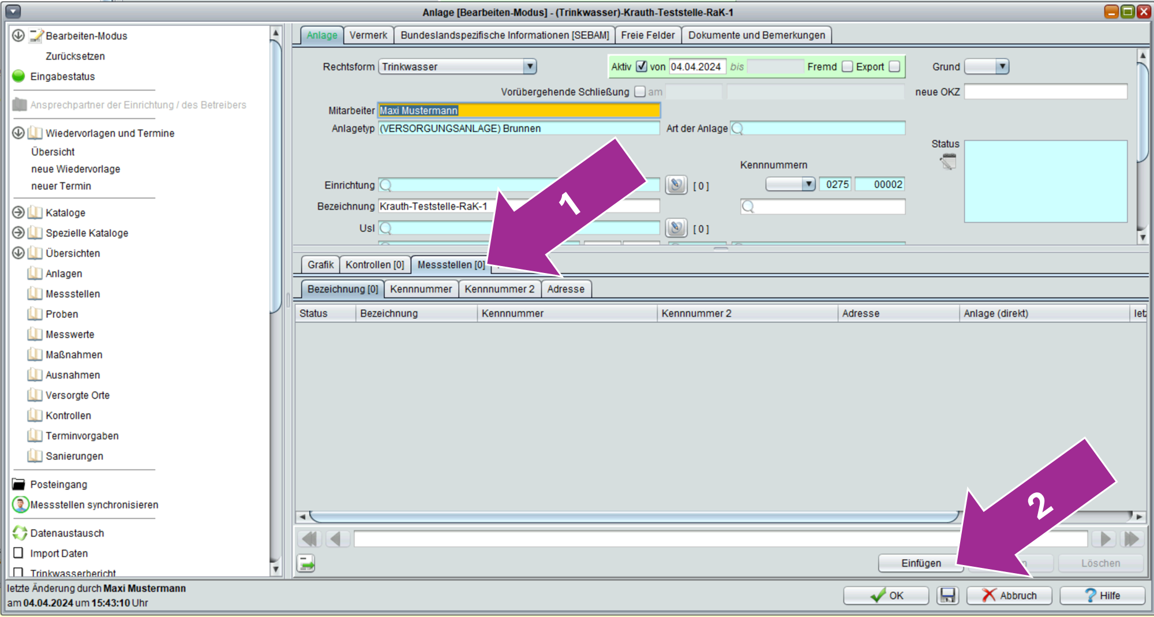Check the Vorübergehende Schließung checkbox
Image resolution: width=1154 pixels, height=617 pixels.
point(639,92)
